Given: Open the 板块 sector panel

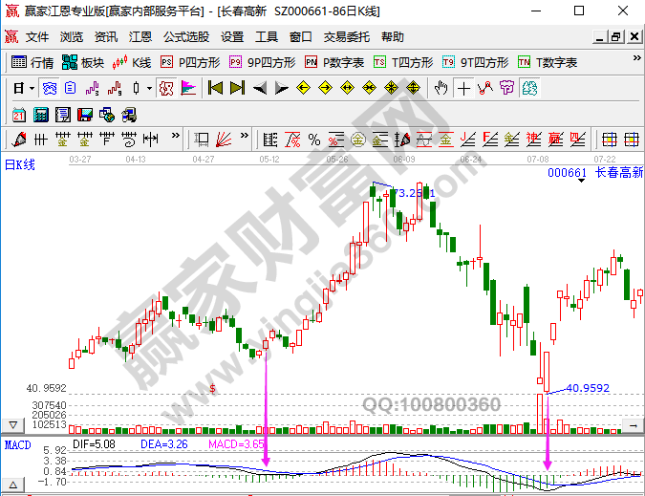Looking at the screenshot, I should point(82,63).
